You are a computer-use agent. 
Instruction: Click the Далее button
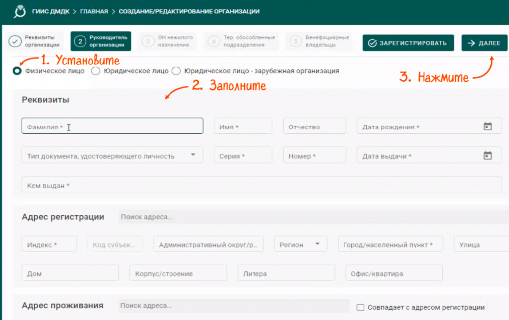[x=484, y=43]
